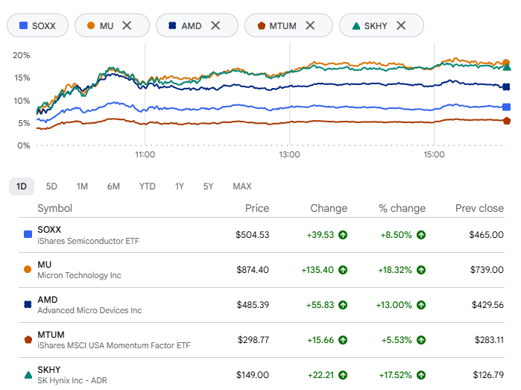This screenshot has width=521, height=390.
Task: Click the orange MU endpoint marker on chart
Action: 506,62
